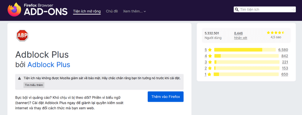This screenshot has width=302, height=115.
Task: Click the 5.332.501 user count text
Action: click(212, 33)
